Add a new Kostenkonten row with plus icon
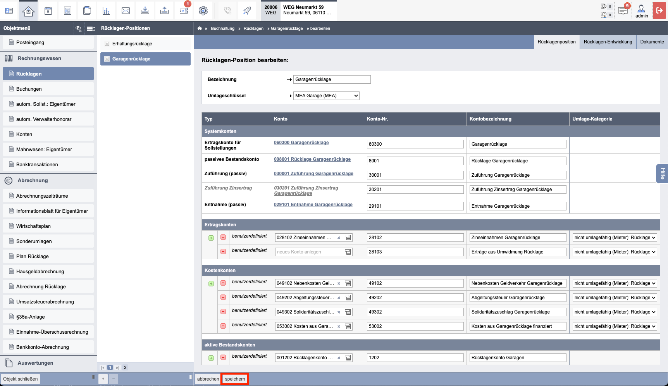668x386 pixels. pyautogui.click(x=211, y=284)
